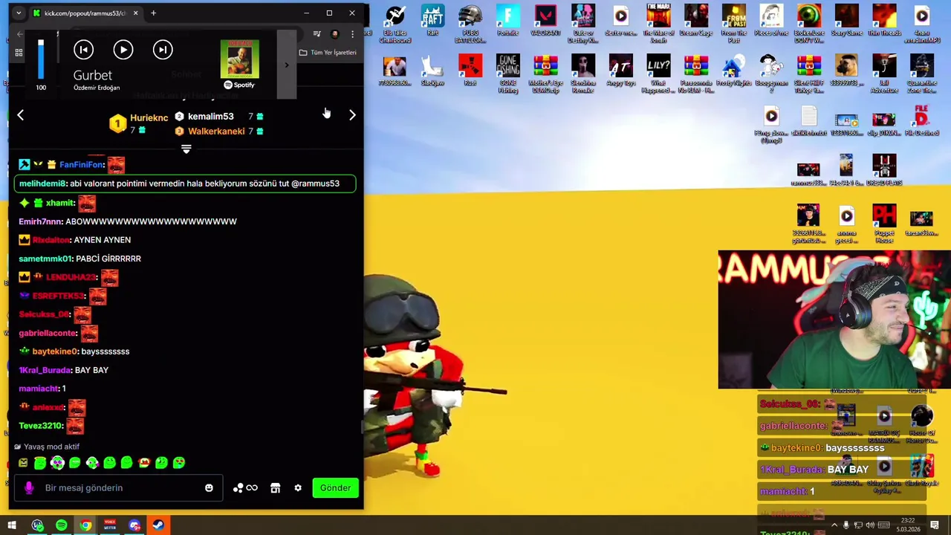Open Steam from the taskbar

[x=158, y=526]
